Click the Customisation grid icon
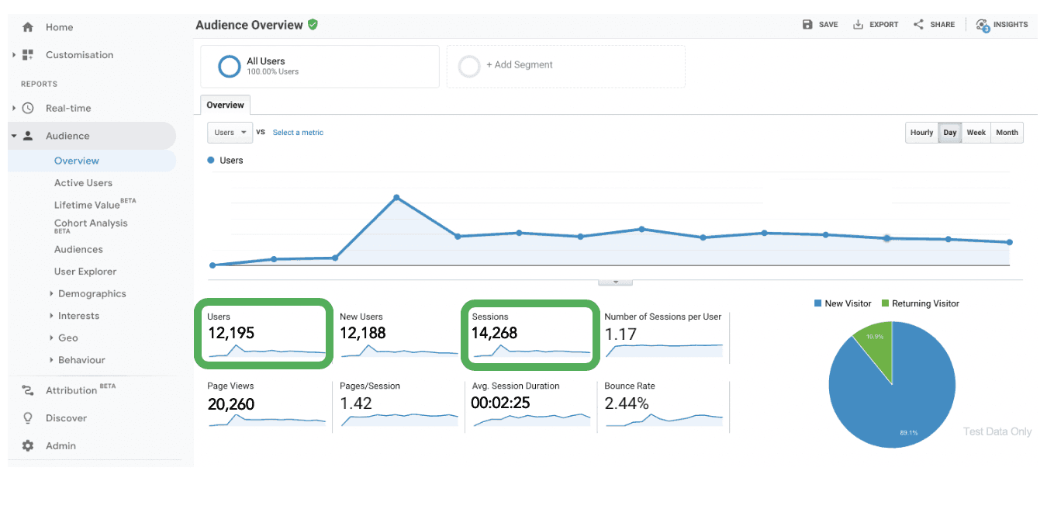The height and width of the screenshot is (509, 1047). (x=29, y=54)
